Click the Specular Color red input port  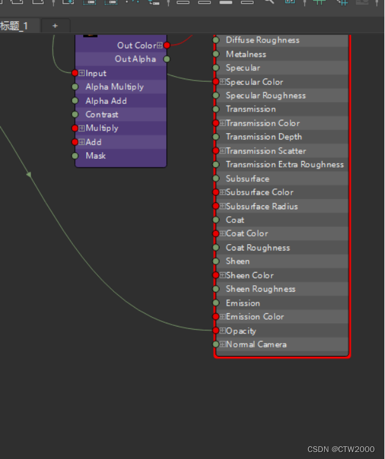216,82
